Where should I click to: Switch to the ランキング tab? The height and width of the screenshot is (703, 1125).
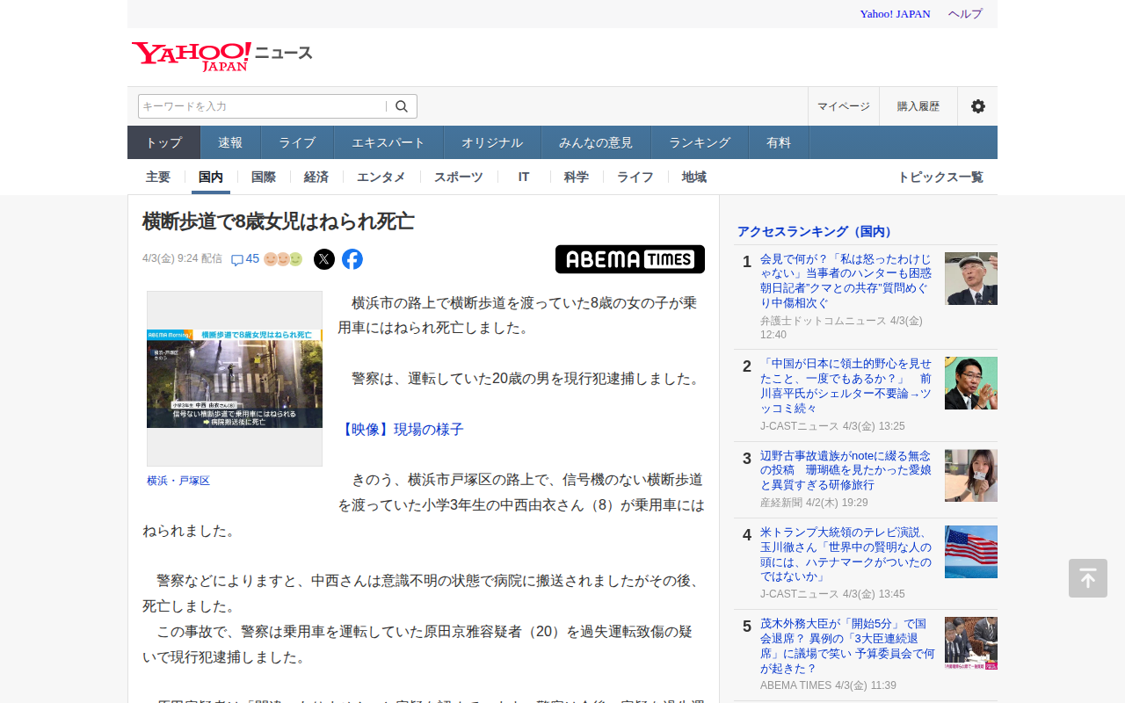click(700, 142)
